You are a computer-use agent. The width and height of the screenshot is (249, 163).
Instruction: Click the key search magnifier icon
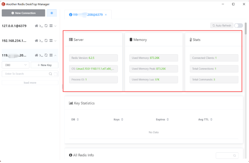(51, 74)
